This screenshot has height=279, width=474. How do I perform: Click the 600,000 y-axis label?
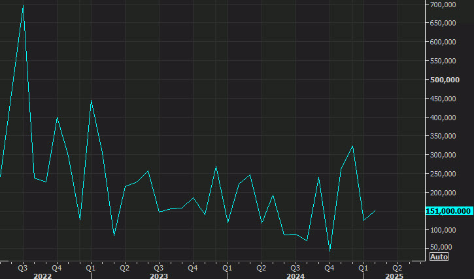coord(443,42)
